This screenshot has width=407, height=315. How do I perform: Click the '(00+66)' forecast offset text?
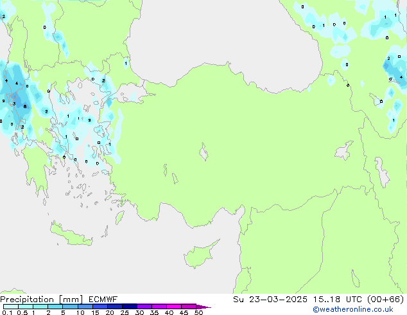coord(386,300)
